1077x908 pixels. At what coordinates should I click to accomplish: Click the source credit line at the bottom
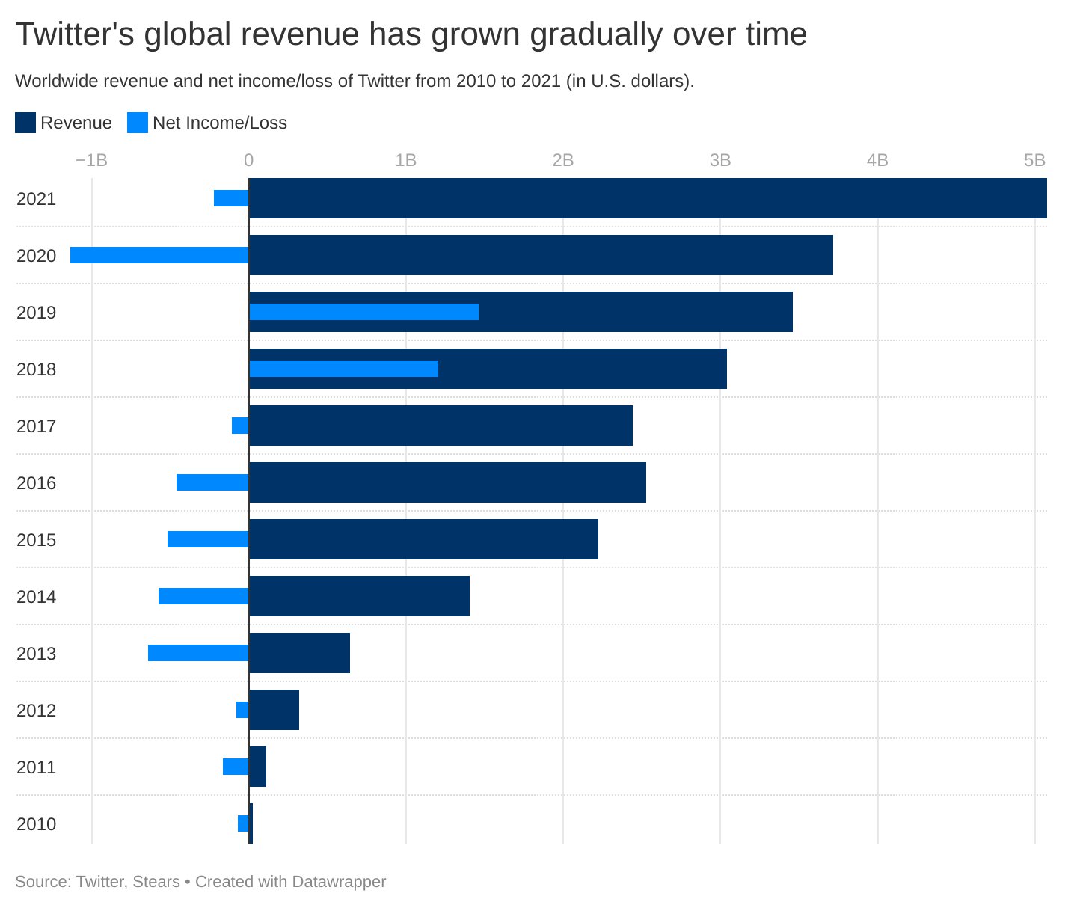click(200, 882)
